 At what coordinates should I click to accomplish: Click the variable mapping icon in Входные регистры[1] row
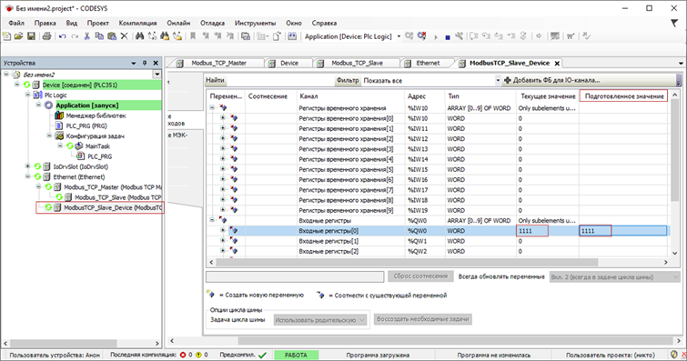[234, 241]
